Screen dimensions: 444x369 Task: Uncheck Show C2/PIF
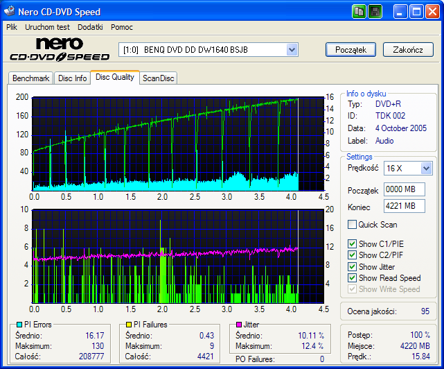coord(352,255)
